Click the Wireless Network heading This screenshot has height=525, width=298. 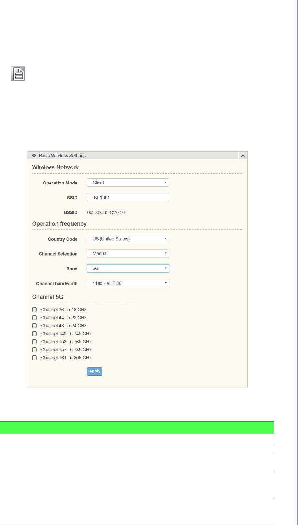[55, 167]
